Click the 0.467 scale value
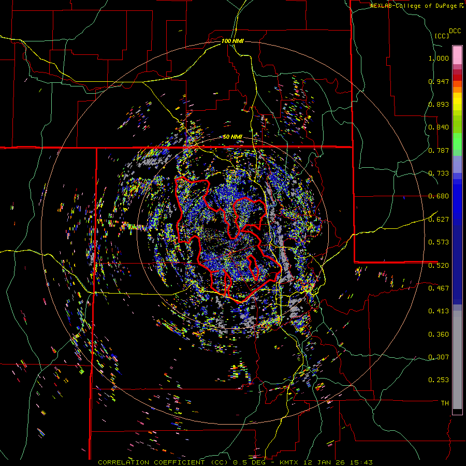 439,288
